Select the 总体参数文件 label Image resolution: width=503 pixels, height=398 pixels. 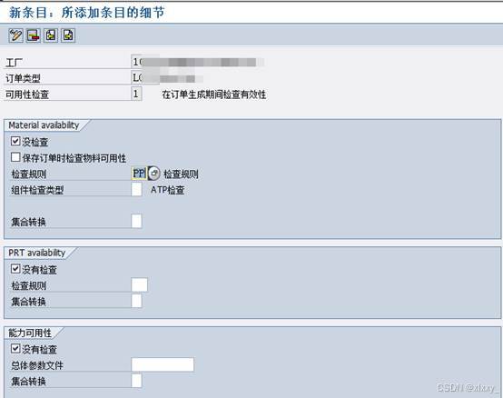[37, 365]
